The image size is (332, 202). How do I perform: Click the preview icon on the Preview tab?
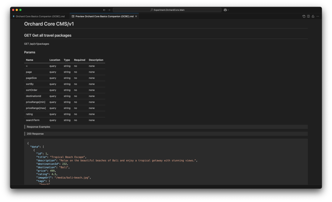pos(73,16)
